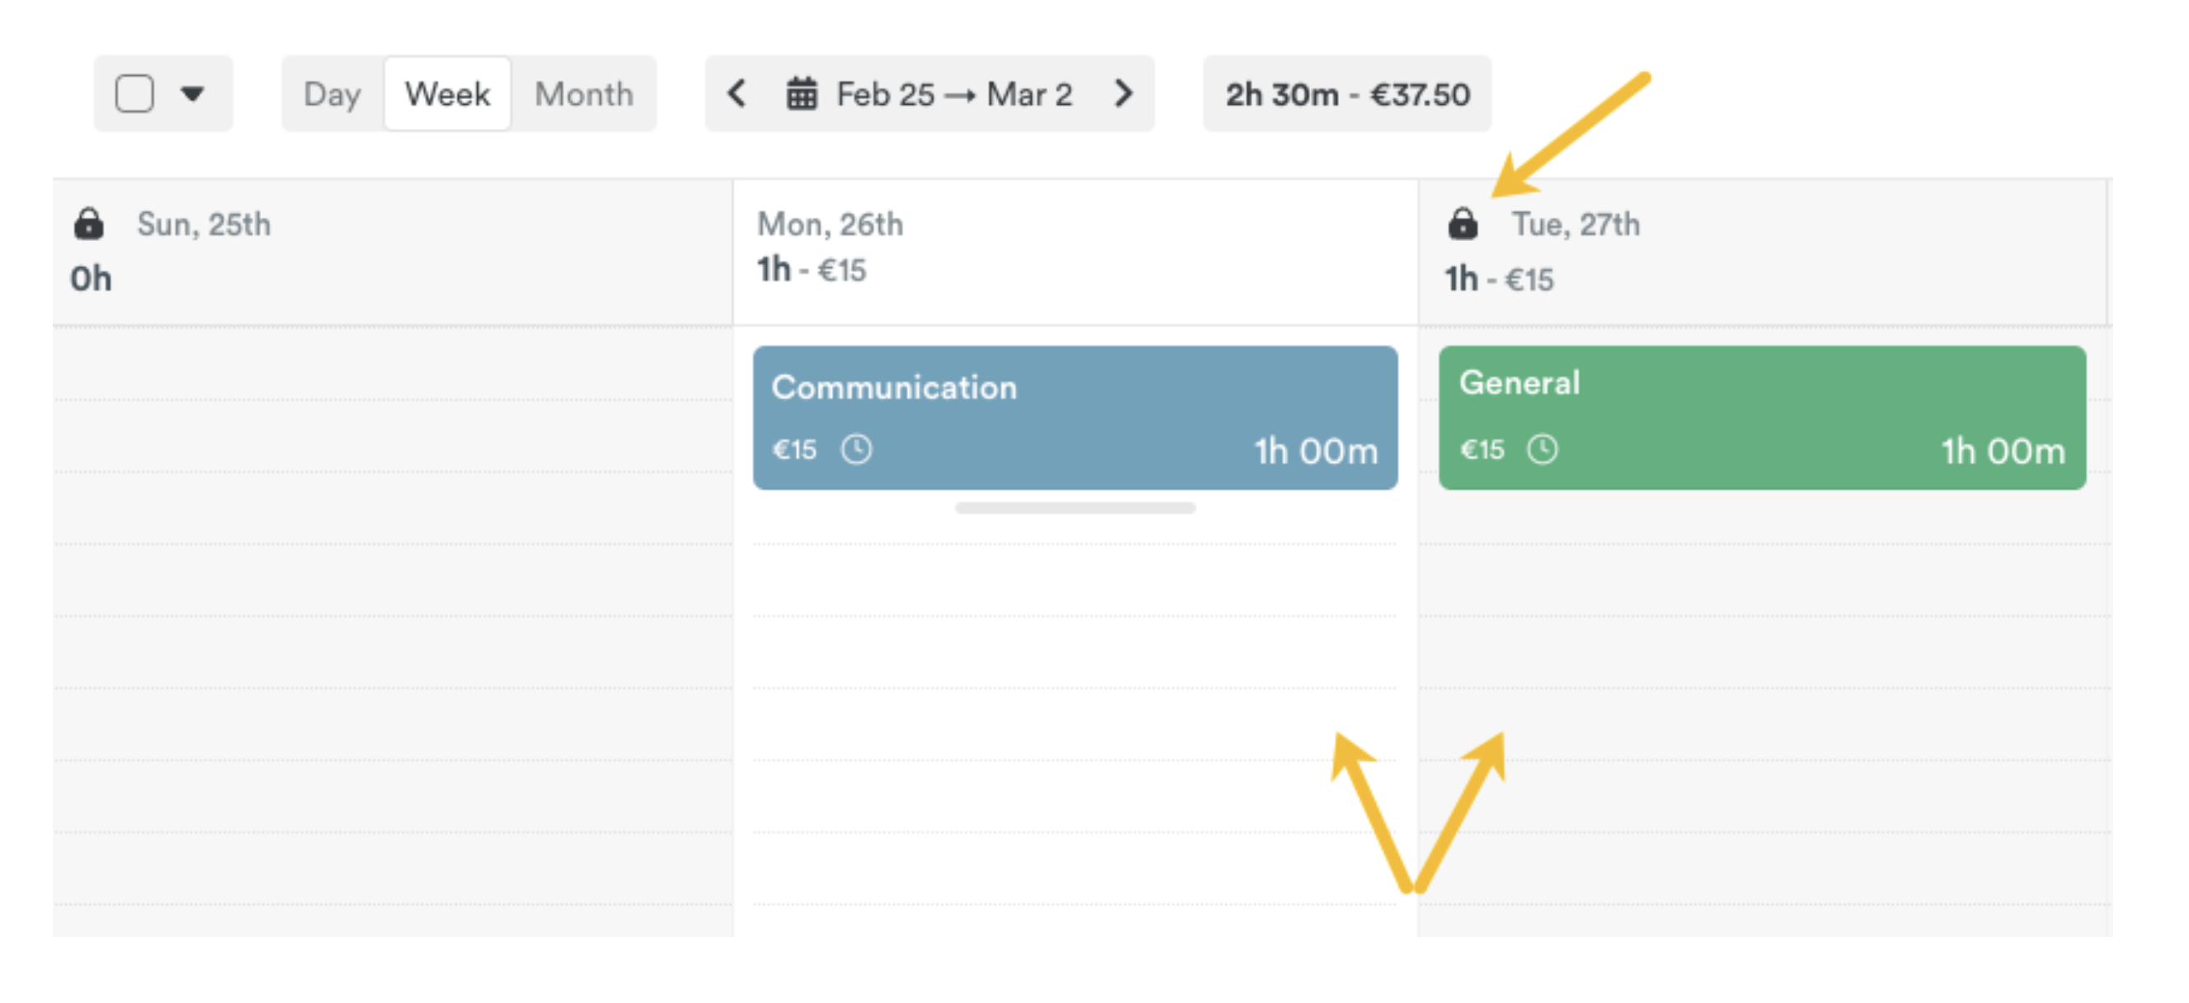The image size is (2189, 1003).
Task: Switch to Month view
Action: [584, 93]
